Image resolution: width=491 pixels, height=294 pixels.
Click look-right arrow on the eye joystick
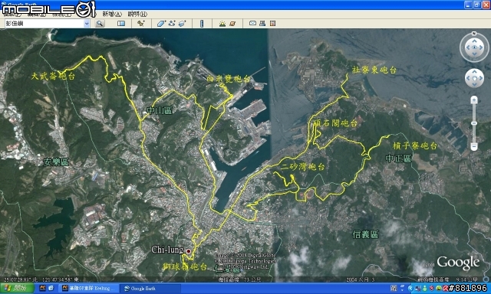coord(481,47)
